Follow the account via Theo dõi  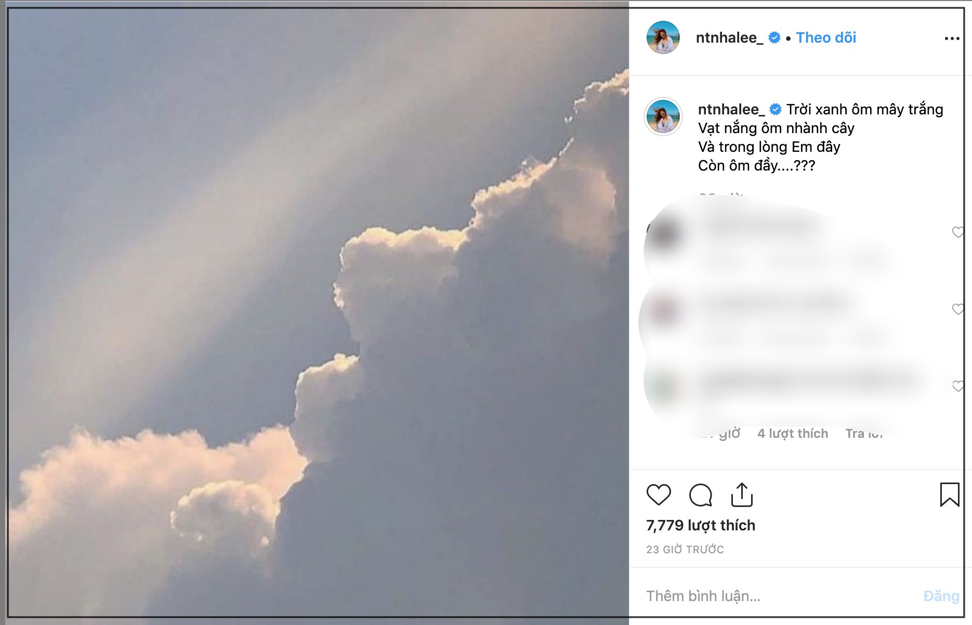coord(825,38)
